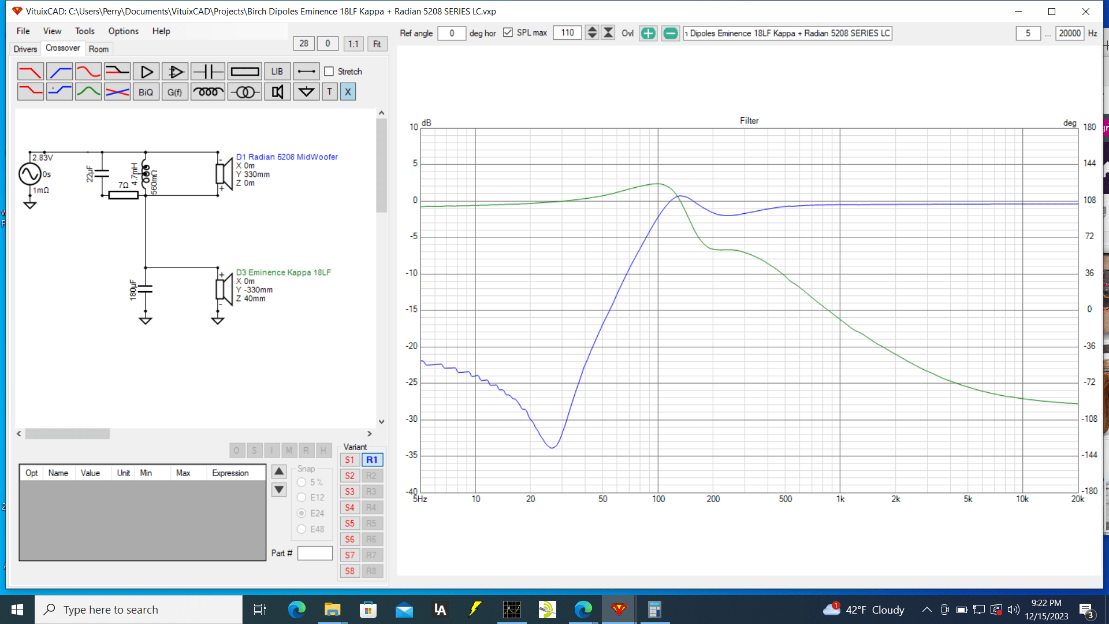This screenshot has width=1109, height=624.
Task: Click the SPL auto-scale hourglass icon
Action: click(x=608, y=33)
